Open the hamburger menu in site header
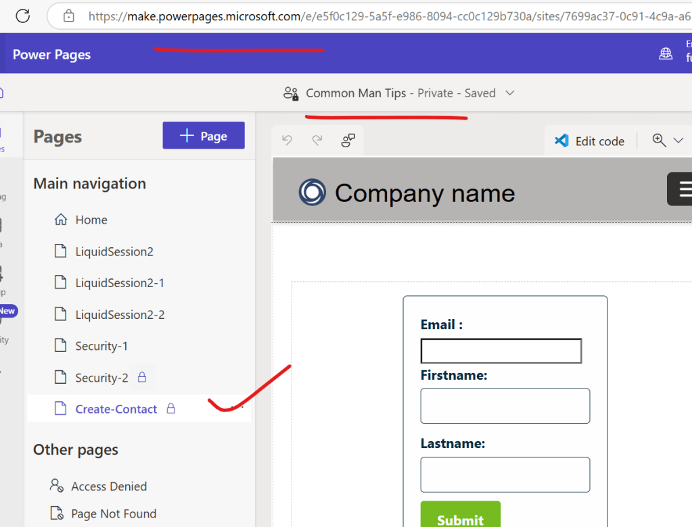Screen dimensions: 692x527 coord(682,189)
